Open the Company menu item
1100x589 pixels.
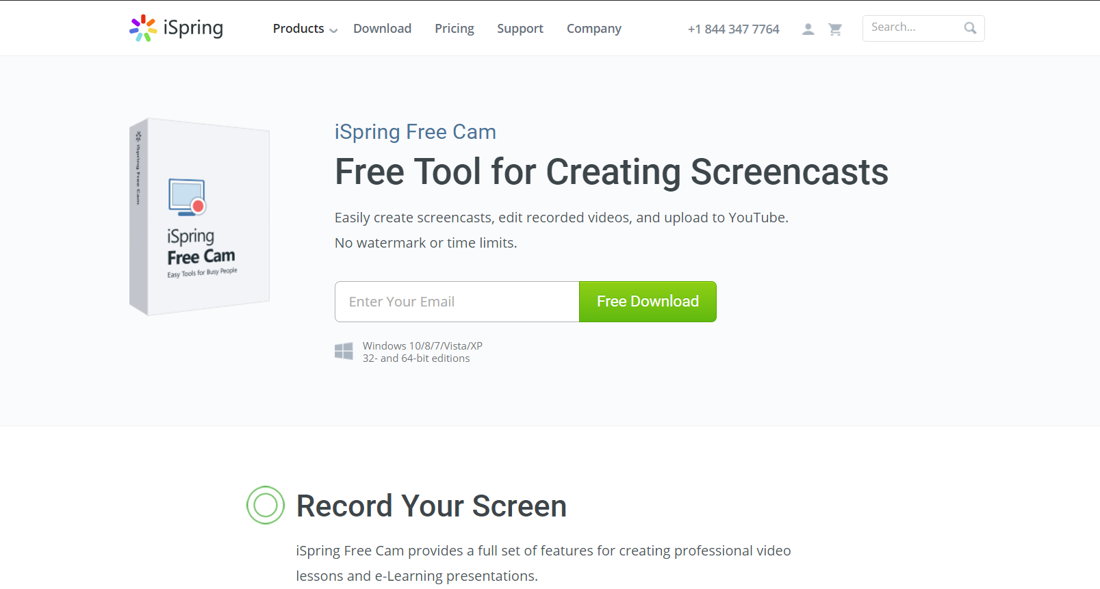pos(594,29)
